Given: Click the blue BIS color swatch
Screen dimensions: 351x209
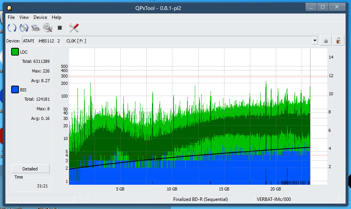Looking at the screenshot, I should point(15,90).
